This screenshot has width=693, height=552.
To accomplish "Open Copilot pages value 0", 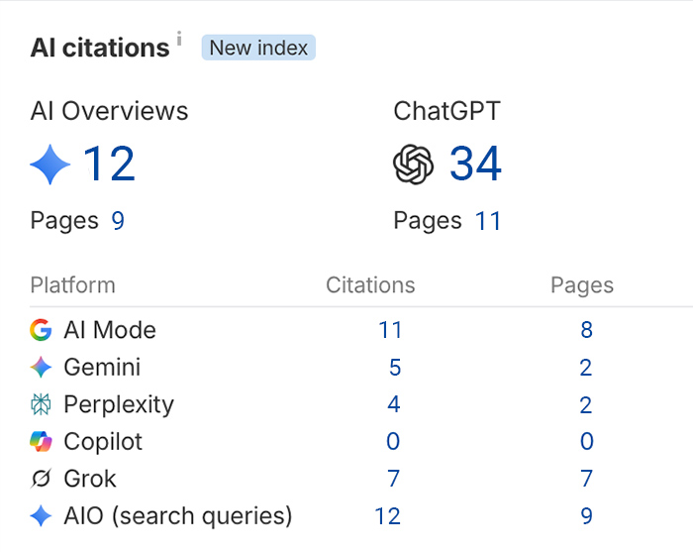I will tap(586, 441).
